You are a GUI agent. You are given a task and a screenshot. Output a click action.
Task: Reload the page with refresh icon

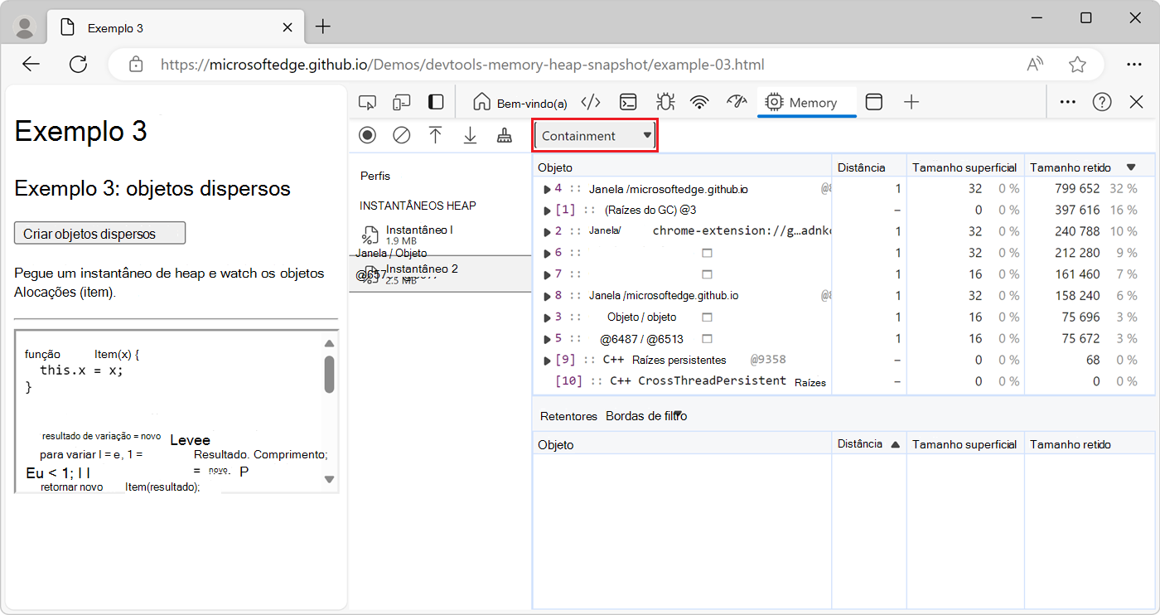(79, 65)
